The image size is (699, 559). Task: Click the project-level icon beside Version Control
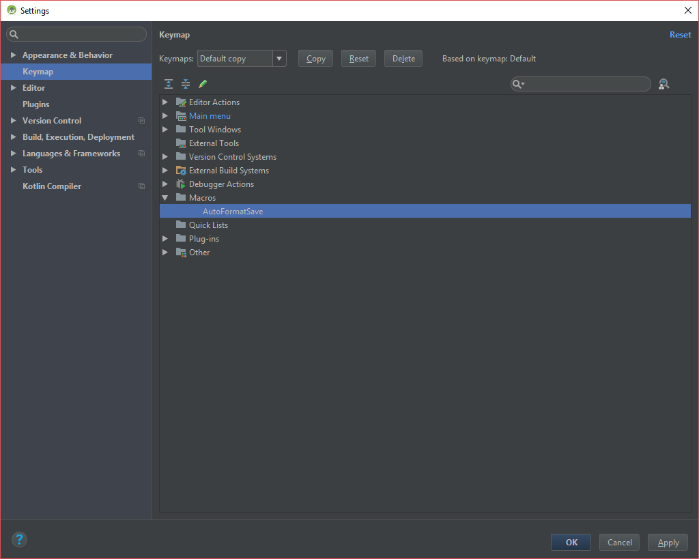click(142, 120)
